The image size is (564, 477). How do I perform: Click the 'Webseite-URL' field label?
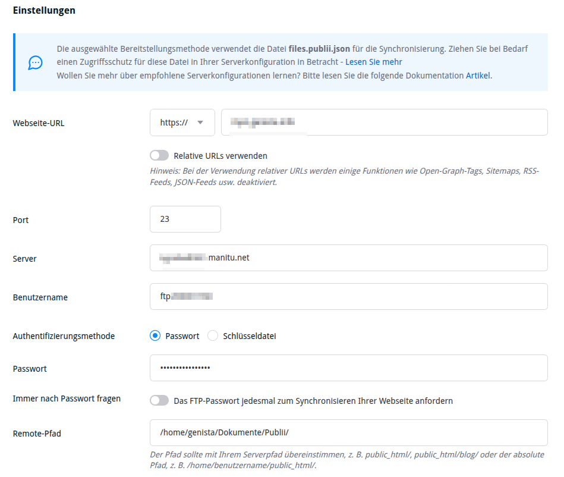coord(39,123)
